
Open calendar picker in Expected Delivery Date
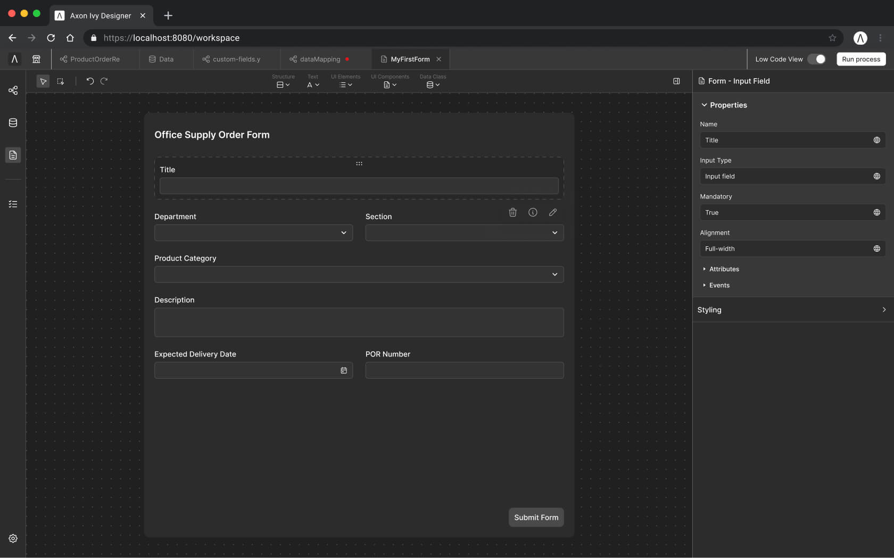pyautogui.click(x=344, y=370)
